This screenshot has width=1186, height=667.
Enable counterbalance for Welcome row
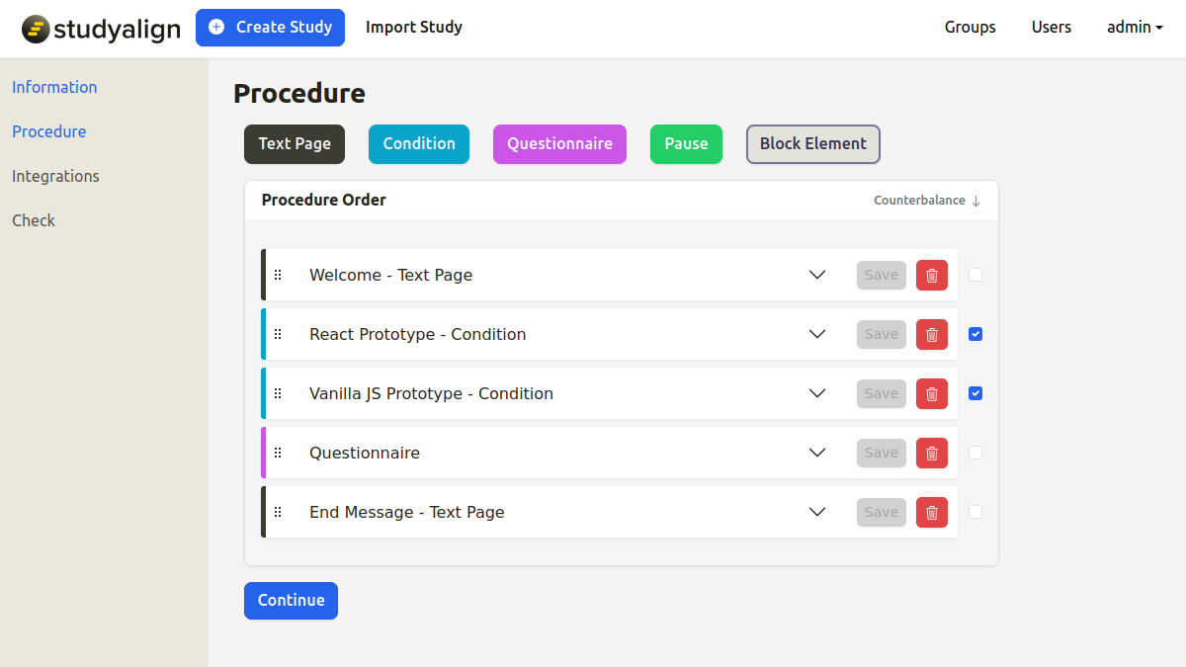pos(975,275)
